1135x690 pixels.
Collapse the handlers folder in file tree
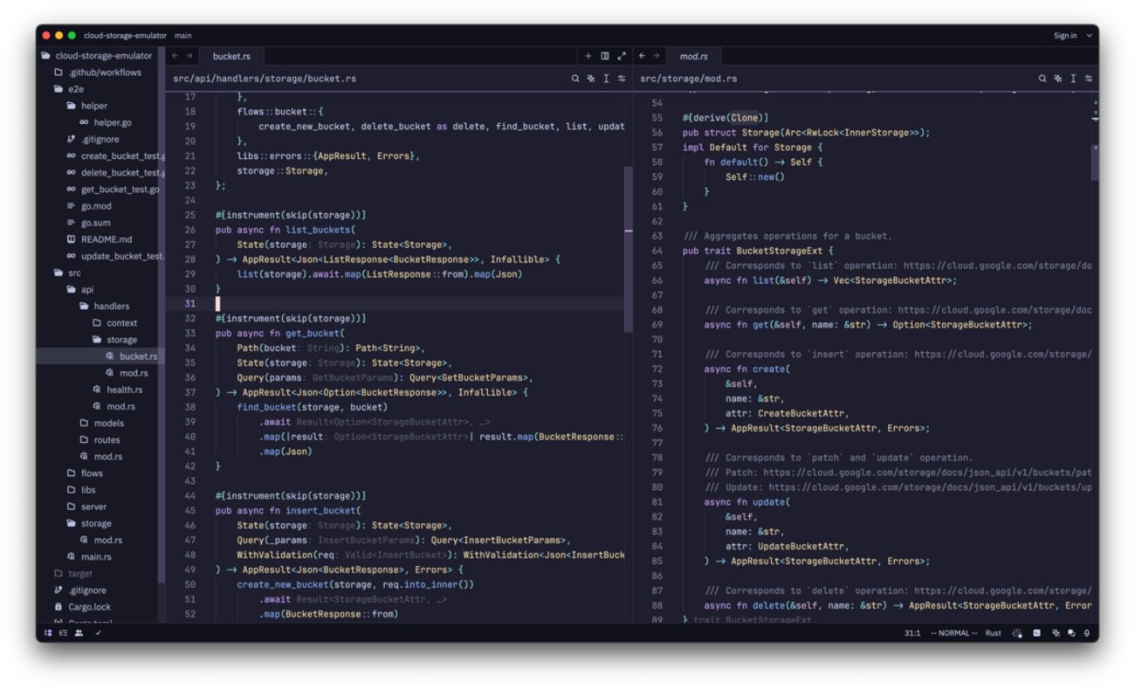111,307
